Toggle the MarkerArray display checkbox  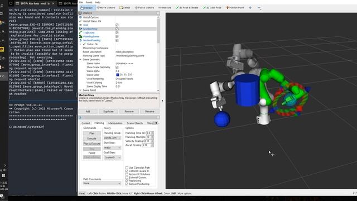coord(117,28)
